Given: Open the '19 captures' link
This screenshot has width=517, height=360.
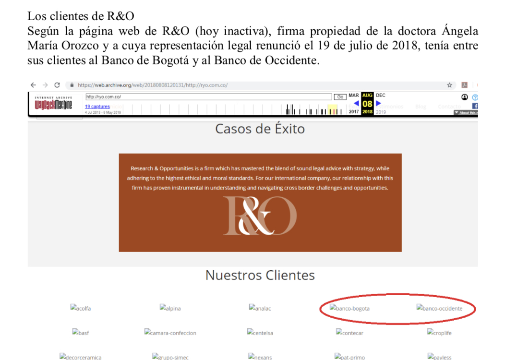Looking at the screenshot, I should (x=97, y=107).
